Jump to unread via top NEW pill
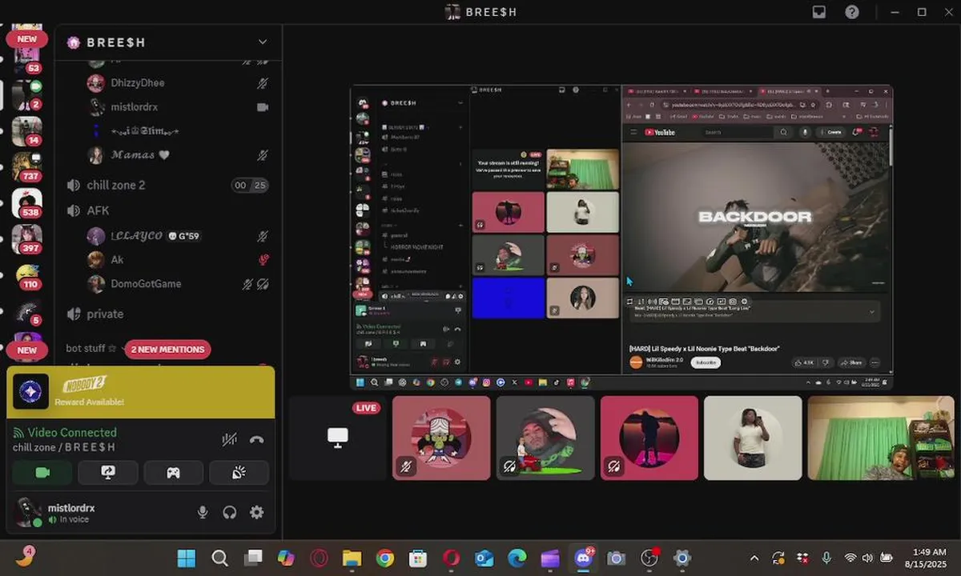The width and height of the screenshot is (961, 576). pos(27,39)
